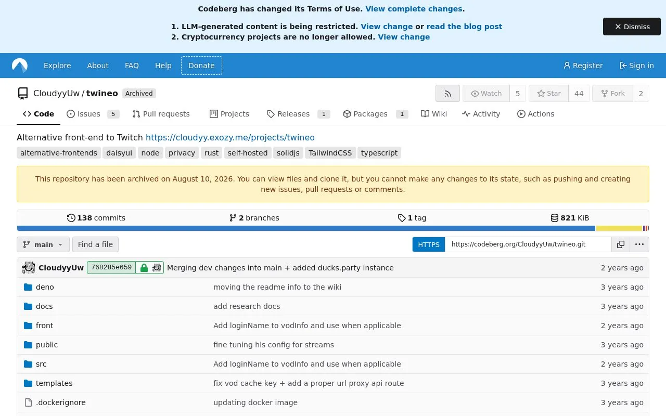
Task: Open the main branch selector dropdown
Action: [43, 244]
